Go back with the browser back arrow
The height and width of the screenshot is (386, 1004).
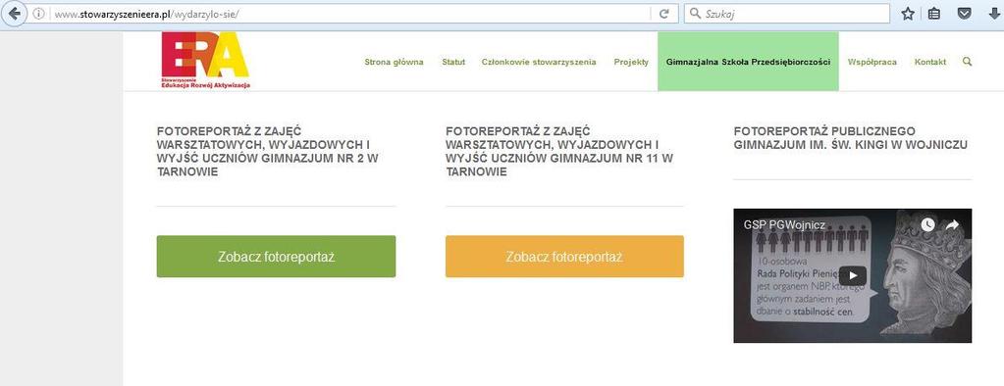click(14, 14)
